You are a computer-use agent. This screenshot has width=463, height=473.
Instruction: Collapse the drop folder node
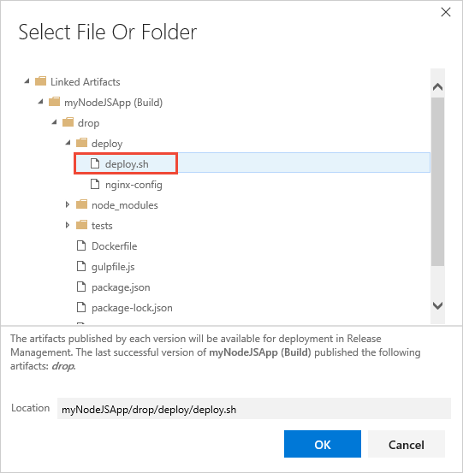coord(54,122)
